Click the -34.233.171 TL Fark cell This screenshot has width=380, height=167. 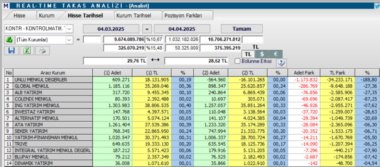pos(337,80)
